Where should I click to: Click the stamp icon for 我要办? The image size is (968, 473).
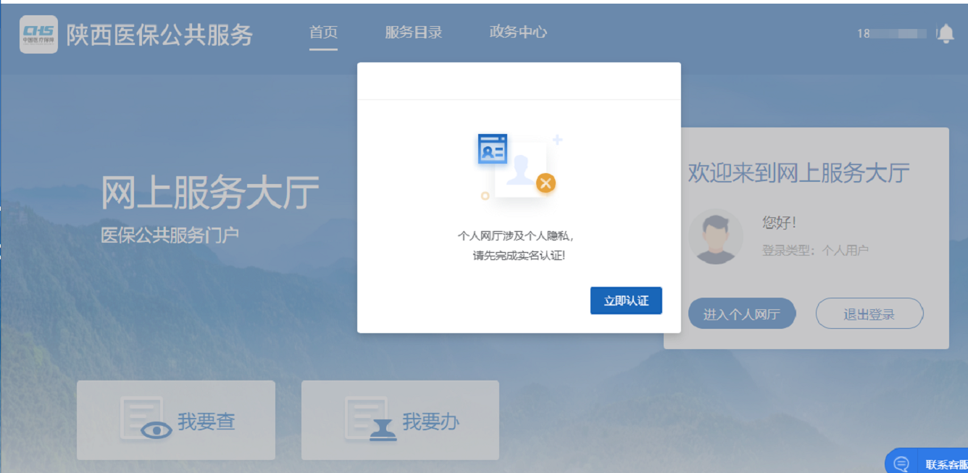click(x=372, y=419)
